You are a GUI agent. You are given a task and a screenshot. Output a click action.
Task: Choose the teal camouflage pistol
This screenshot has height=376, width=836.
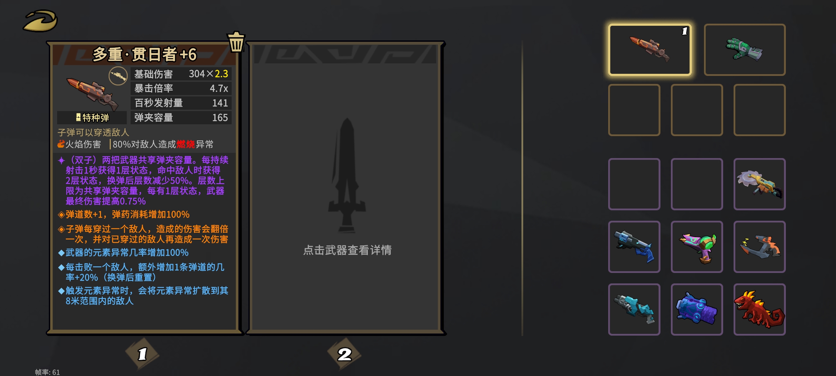[x=634, y=309]
